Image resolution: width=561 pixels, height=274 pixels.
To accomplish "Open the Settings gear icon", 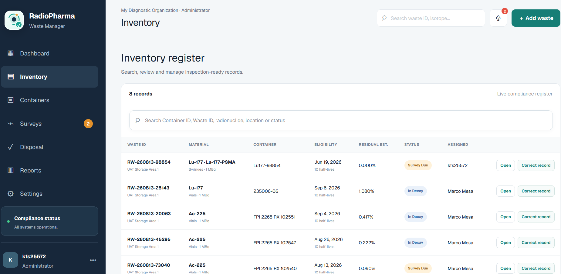I will 11,194.
